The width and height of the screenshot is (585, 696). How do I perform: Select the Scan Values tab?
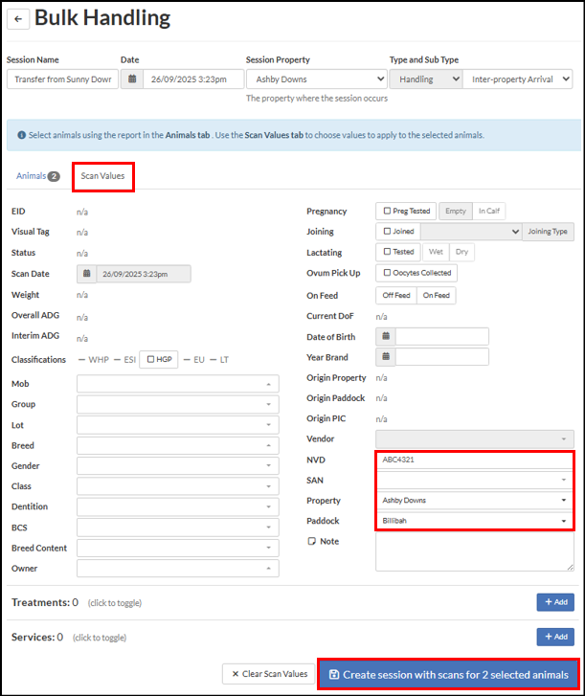tap(102, 176)
